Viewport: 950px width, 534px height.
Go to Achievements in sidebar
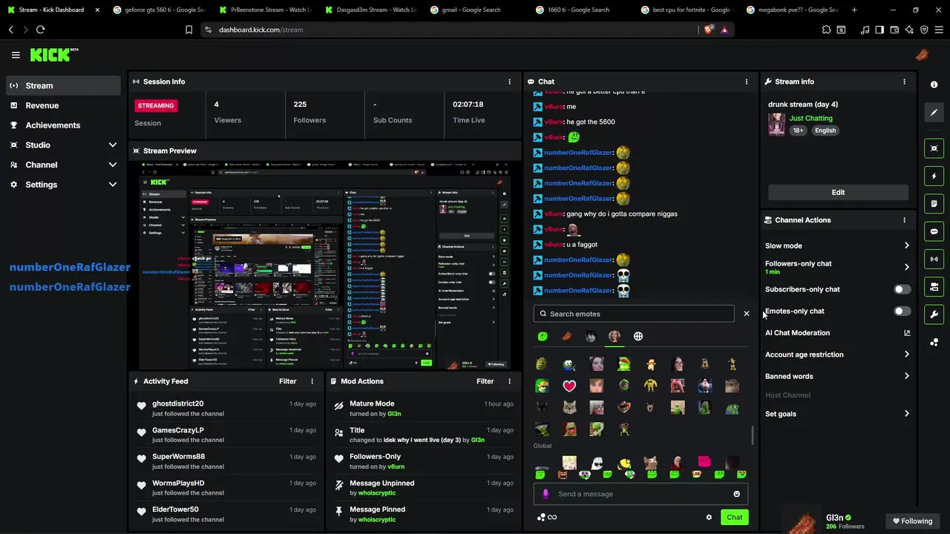click(x=63, y=125)
